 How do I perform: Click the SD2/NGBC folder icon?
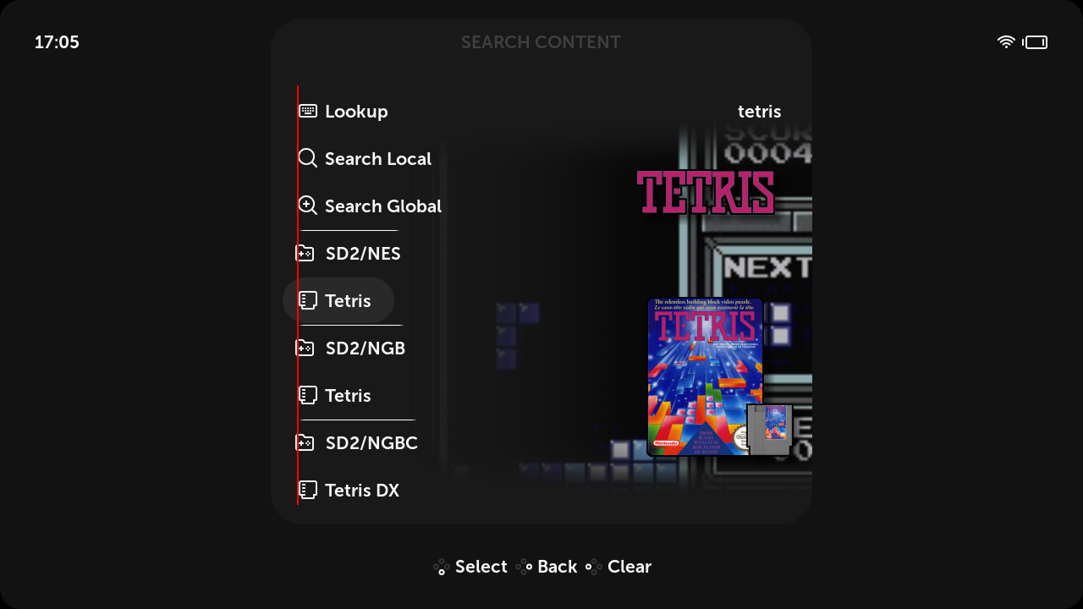click(x=305, y=442)
